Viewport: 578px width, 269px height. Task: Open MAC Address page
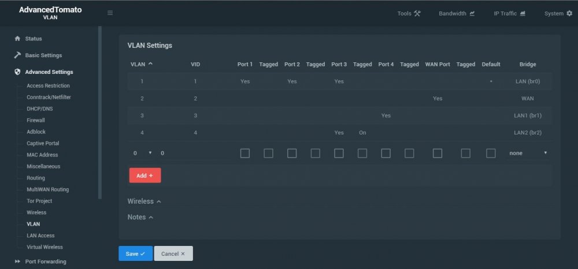[x=42, y=155]
